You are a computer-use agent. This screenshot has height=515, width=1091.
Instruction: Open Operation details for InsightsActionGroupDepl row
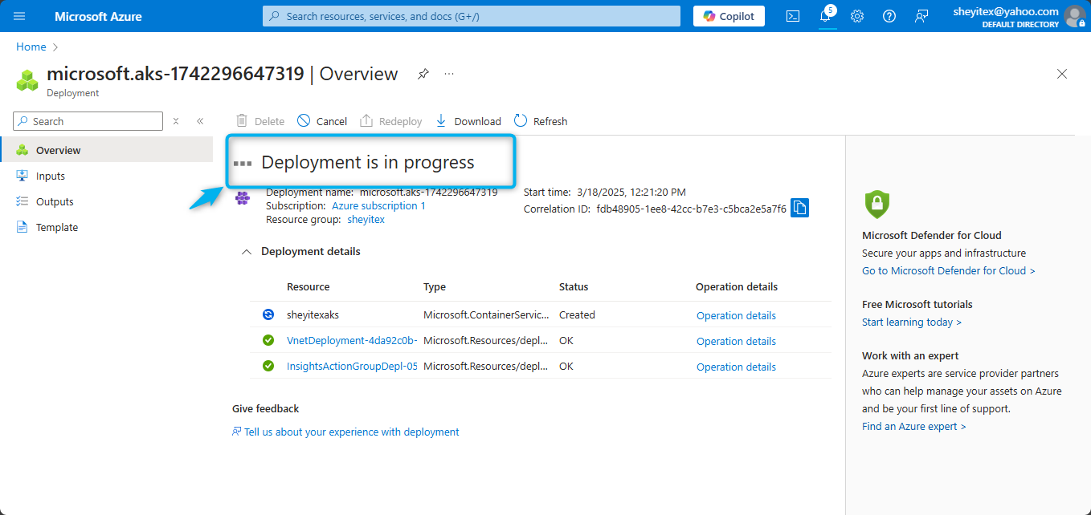[x=736, y=367]
